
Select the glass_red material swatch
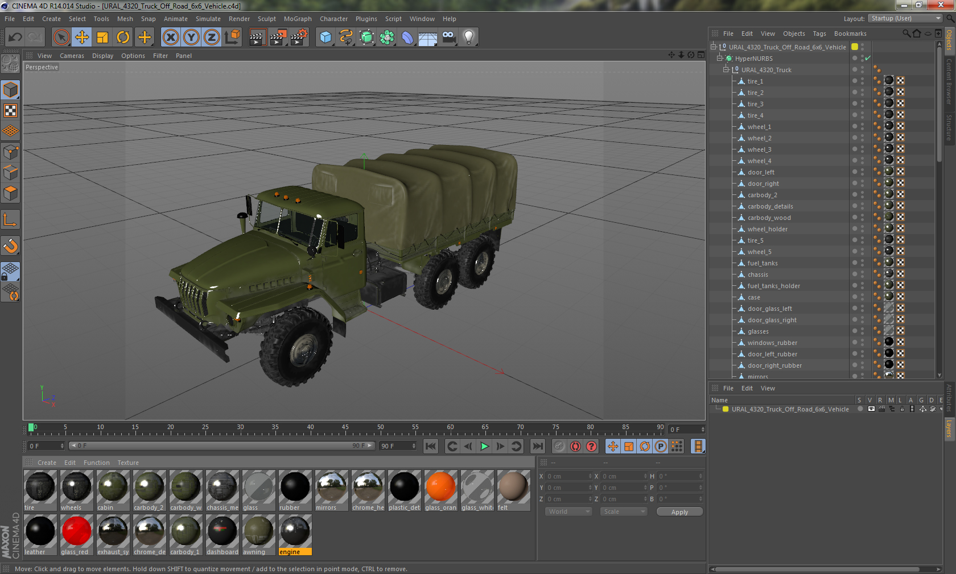tap(77, 535)
